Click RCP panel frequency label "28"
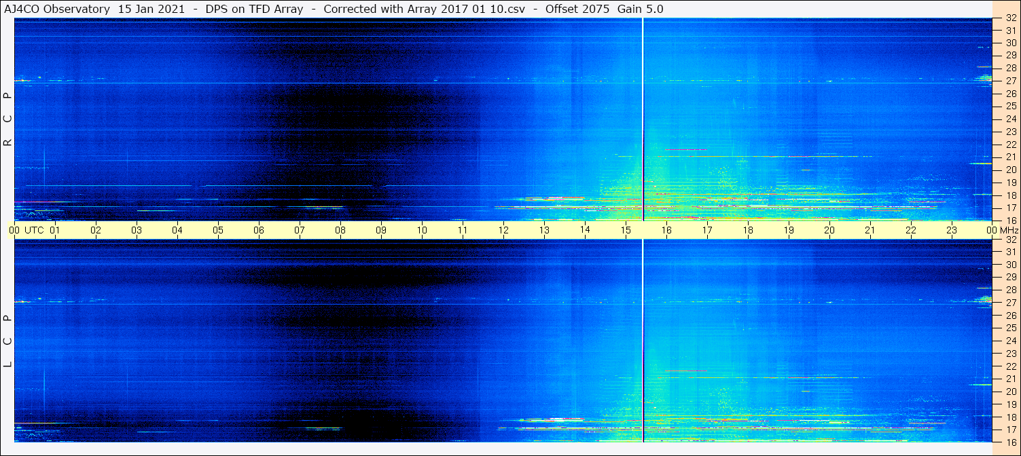The image size is (1021, 456). tap(1011, 68)
